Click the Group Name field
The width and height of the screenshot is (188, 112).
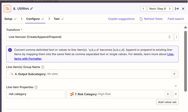click(92, 74)
